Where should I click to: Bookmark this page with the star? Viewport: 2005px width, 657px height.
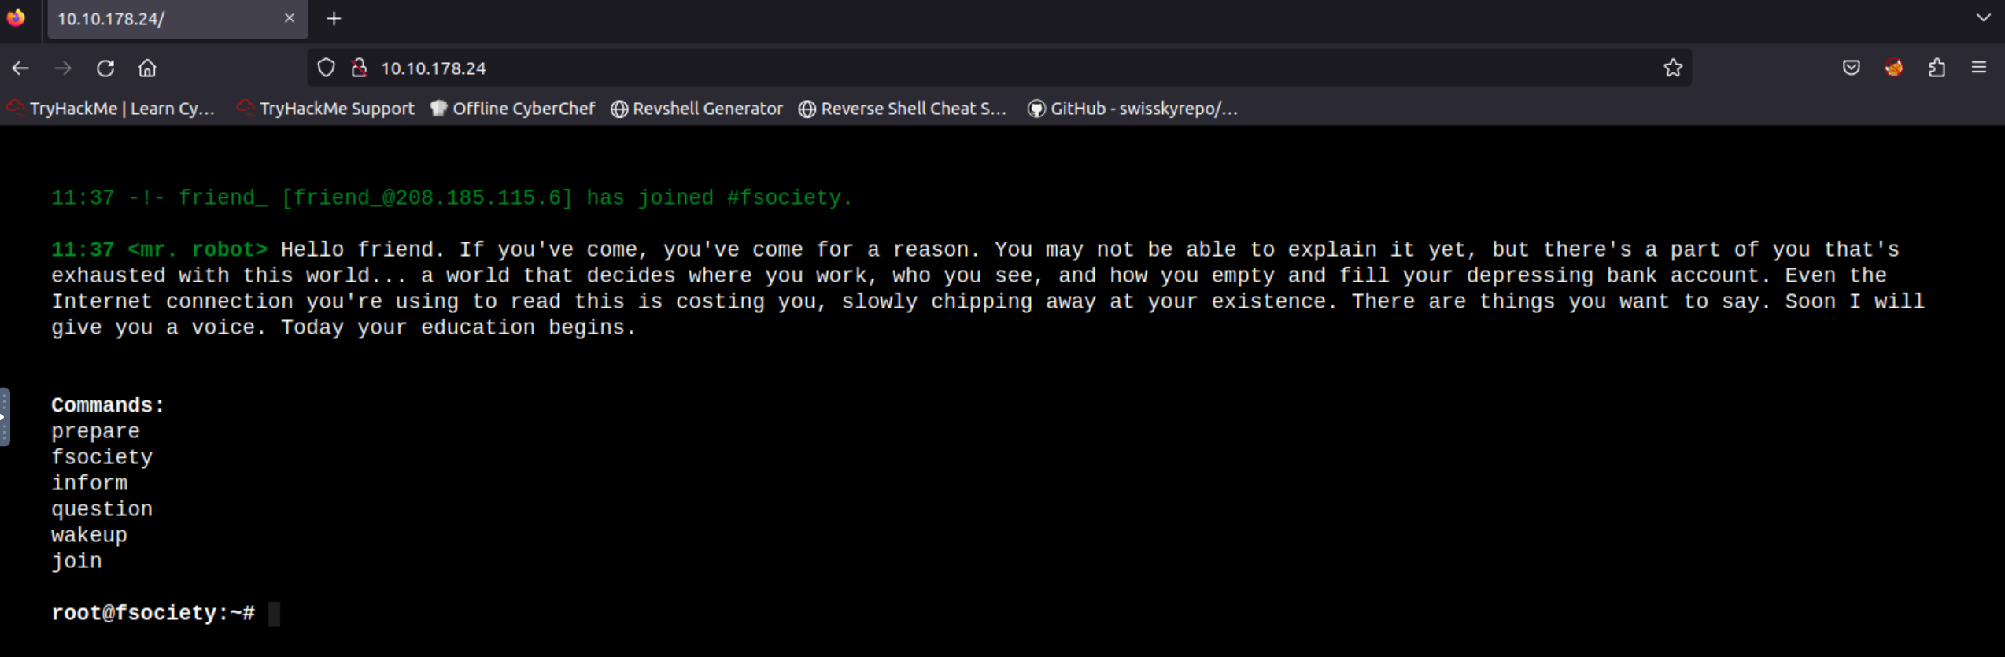click(1673, 68)
